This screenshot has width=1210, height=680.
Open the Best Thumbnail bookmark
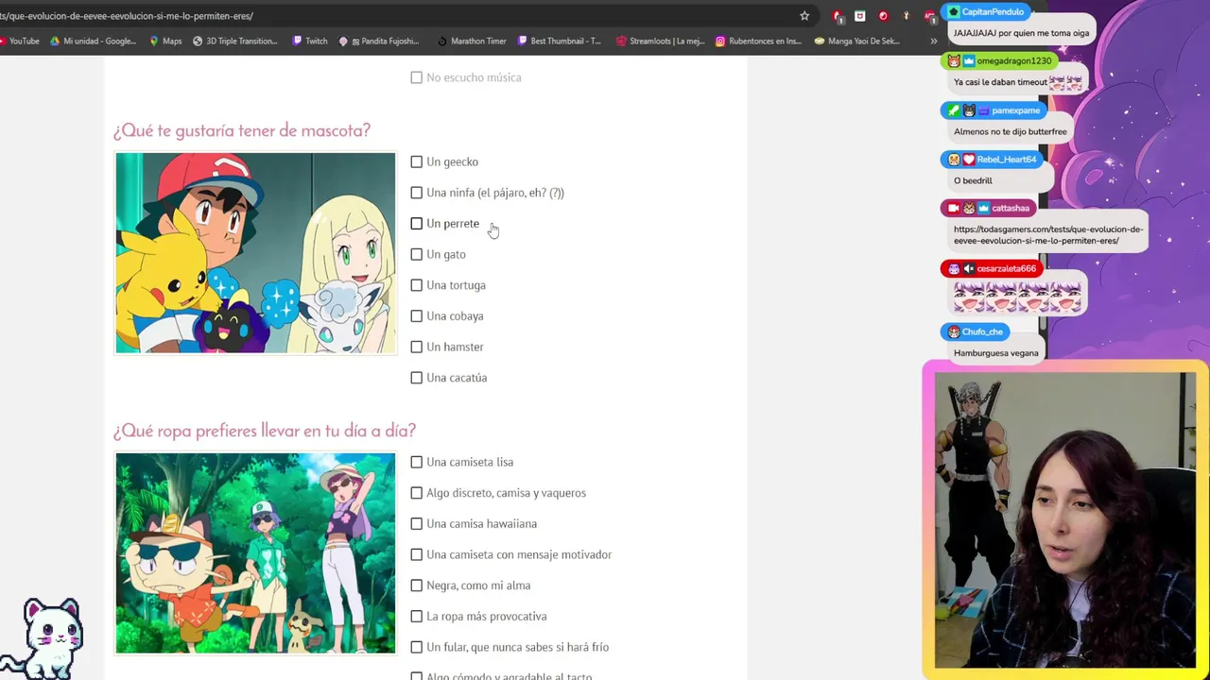(x=559, y=41)
